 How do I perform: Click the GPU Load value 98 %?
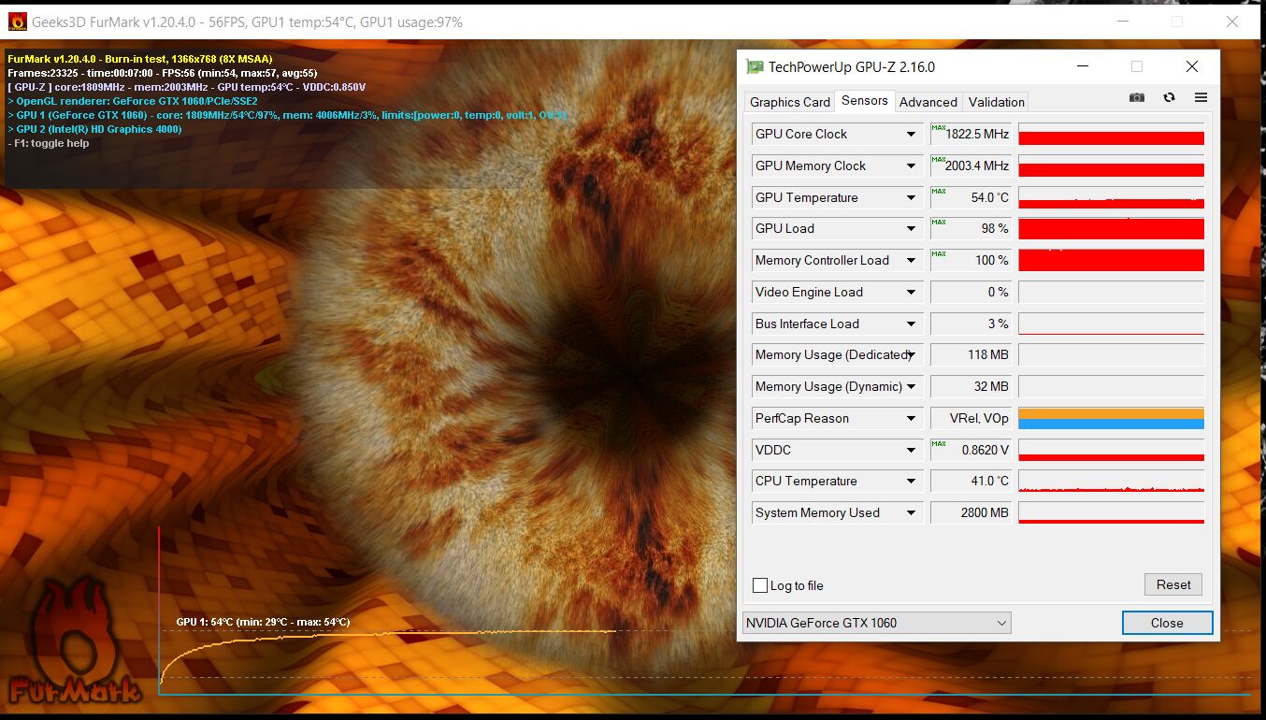pos(971,228)
